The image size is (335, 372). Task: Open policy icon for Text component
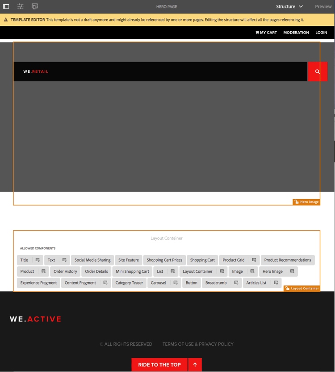click(64, 260)
